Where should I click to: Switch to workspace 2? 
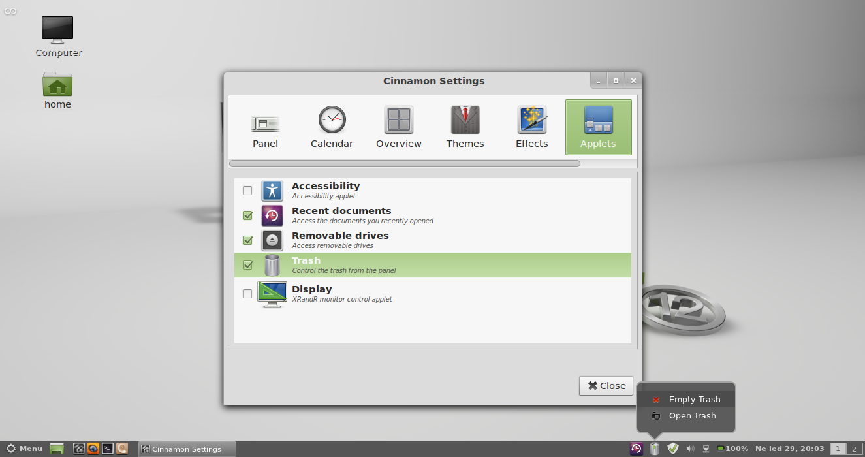(x=853, y=449)
